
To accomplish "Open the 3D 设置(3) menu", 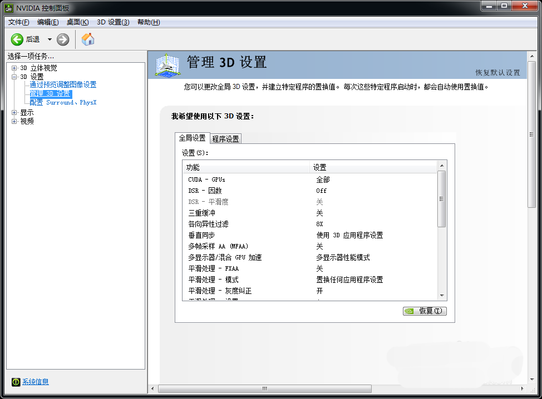I will point(113,22).
